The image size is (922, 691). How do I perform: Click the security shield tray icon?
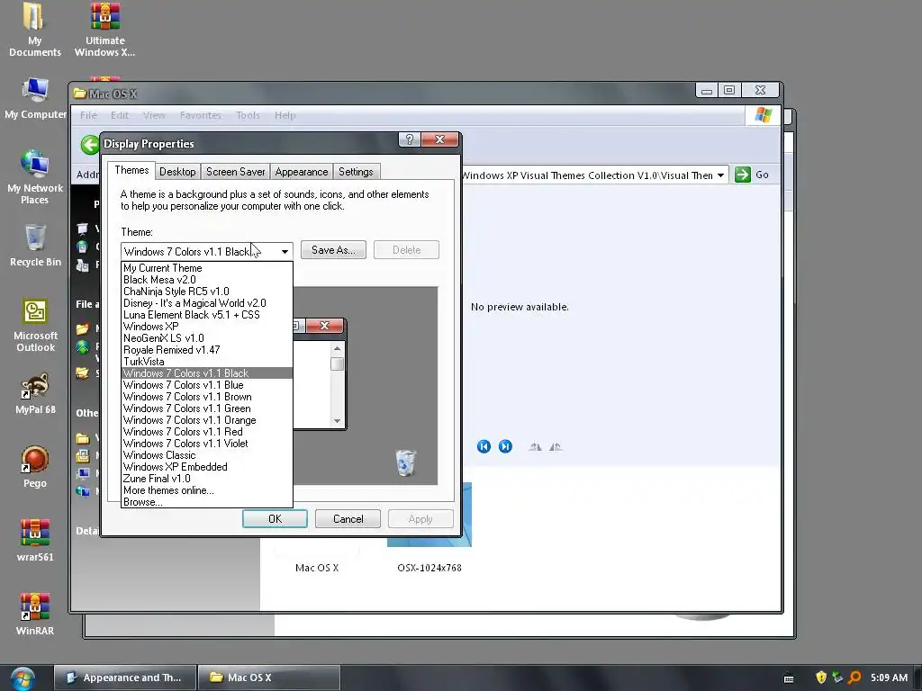821,678
